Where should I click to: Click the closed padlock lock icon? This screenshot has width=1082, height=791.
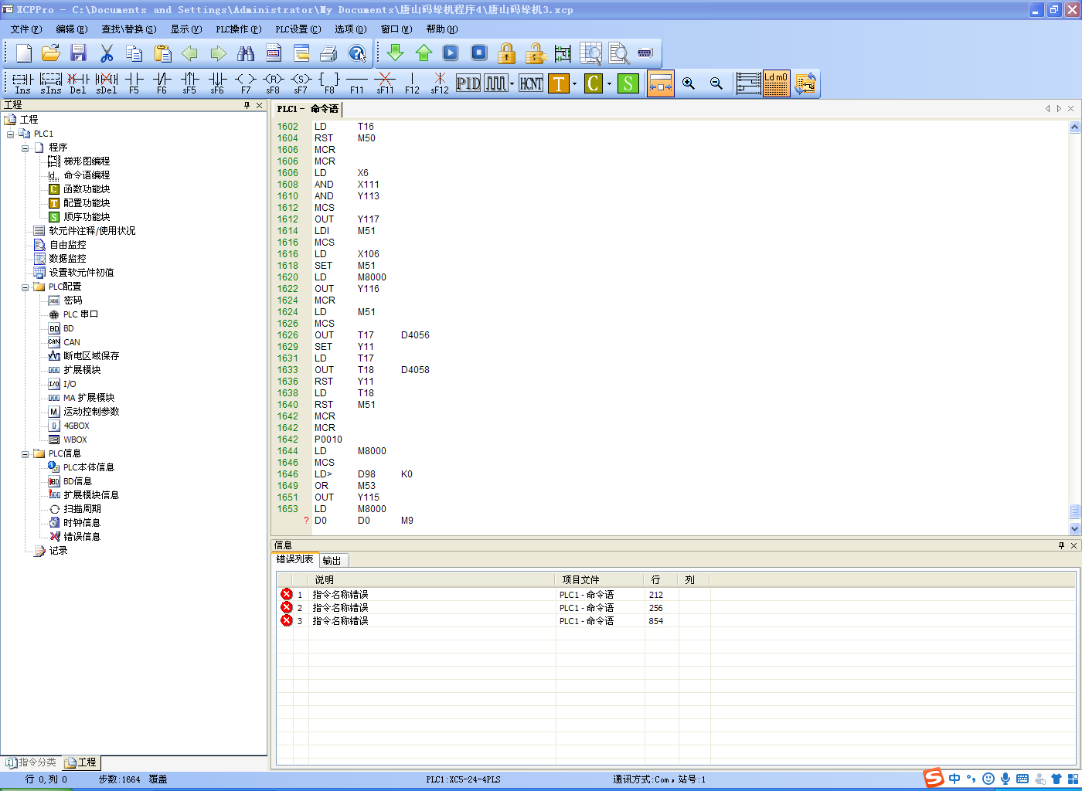tap(506, 53)
